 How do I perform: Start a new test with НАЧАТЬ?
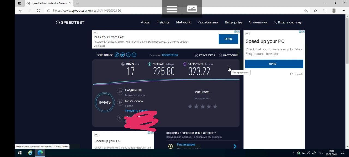105,102
